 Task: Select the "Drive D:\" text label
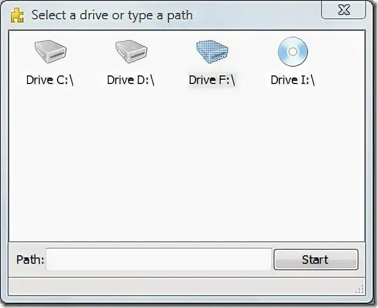[131, 80]
